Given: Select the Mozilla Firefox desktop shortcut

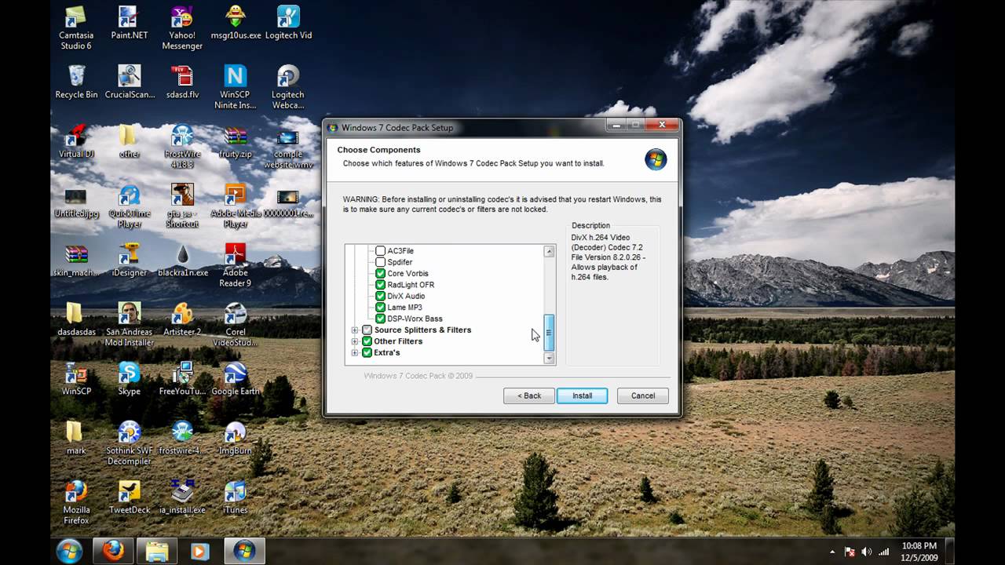Looking at the screenshot, I should click(76, 503).
